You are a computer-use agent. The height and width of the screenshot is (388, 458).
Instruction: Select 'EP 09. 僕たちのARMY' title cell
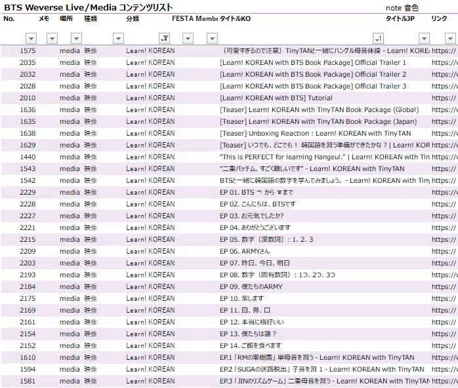click(251, 287)
